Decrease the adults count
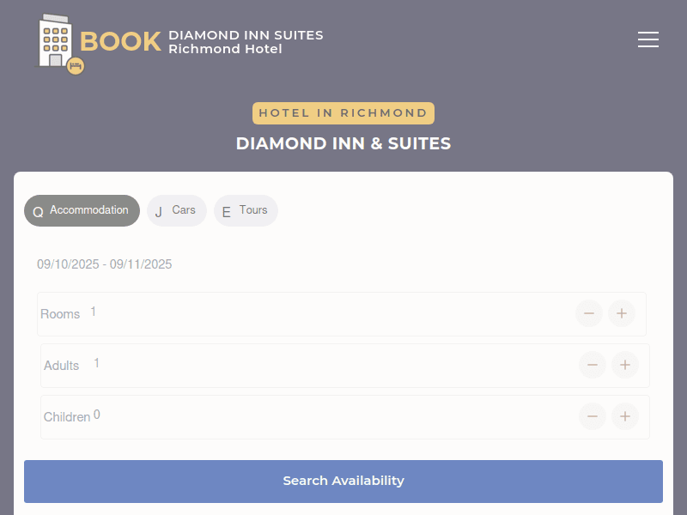The width and height of the screenshot is (687, 515). (593, 365)
